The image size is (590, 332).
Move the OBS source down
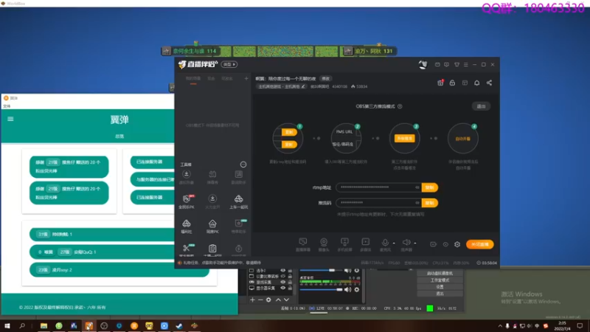click(x=286, y=300)
